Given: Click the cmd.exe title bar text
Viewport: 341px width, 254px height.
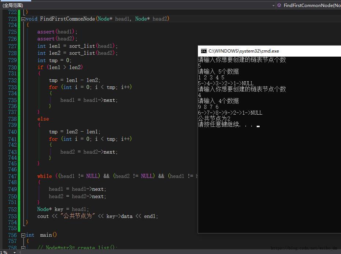Looking at the screenshot, I should point(243,51).
